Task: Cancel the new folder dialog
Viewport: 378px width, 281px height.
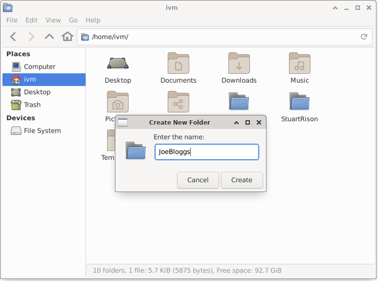Action: [198, 180]
